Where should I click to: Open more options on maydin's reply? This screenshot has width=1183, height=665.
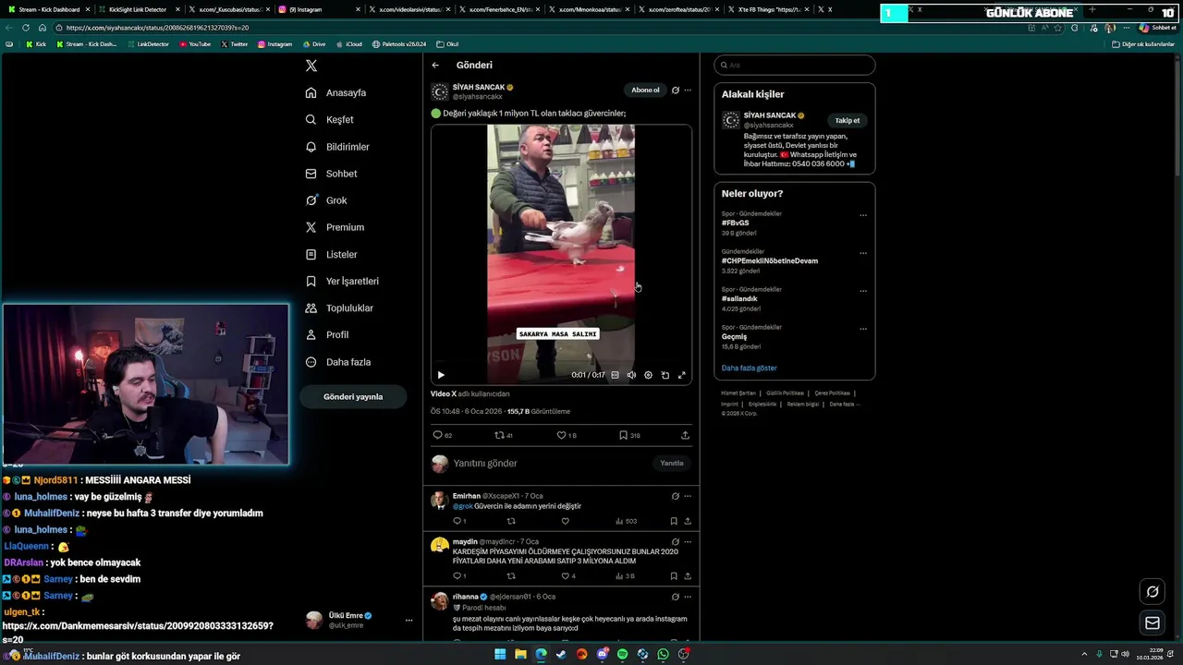click(x=688, y=542)
